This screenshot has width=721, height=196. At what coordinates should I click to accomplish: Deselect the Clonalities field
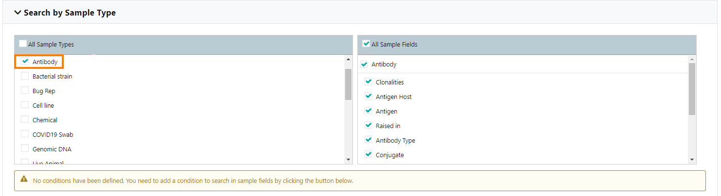(x=369, y=82)
